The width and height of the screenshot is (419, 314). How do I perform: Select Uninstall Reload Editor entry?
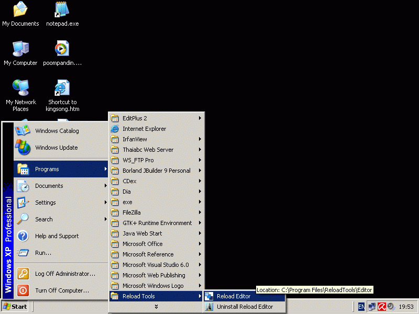click(245, 307)
